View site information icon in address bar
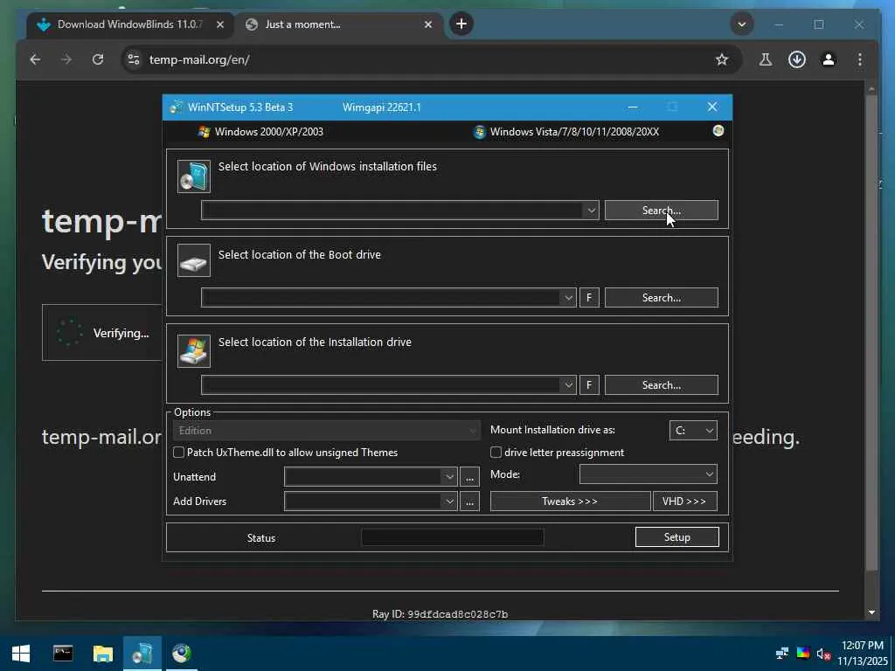This screenshot has width=895, height=671. click(x=134, y=59)
